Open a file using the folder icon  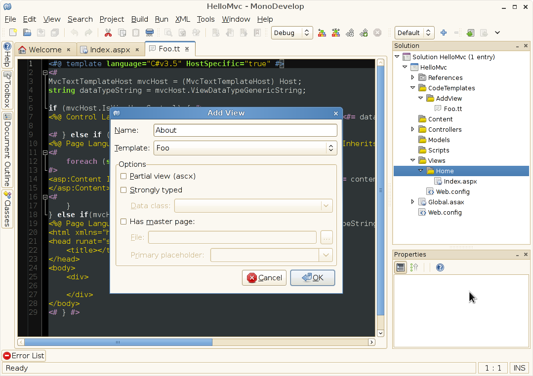coord(27,33)
